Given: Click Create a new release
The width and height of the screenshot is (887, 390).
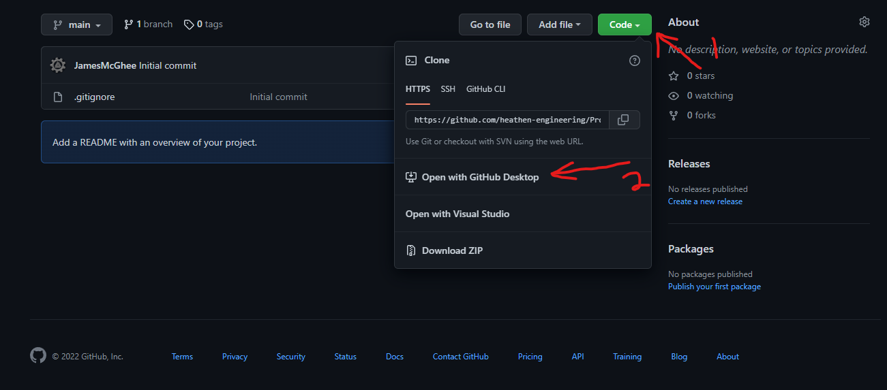Looking at the screenshot, I should pyautogui.click(x=705, y=201).
